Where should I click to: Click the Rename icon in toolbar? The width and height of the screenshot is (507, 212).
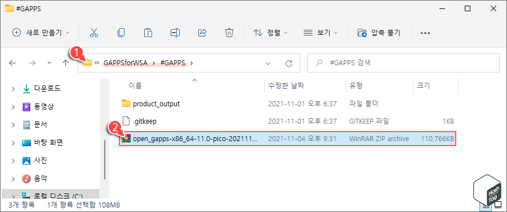[175, 33]
